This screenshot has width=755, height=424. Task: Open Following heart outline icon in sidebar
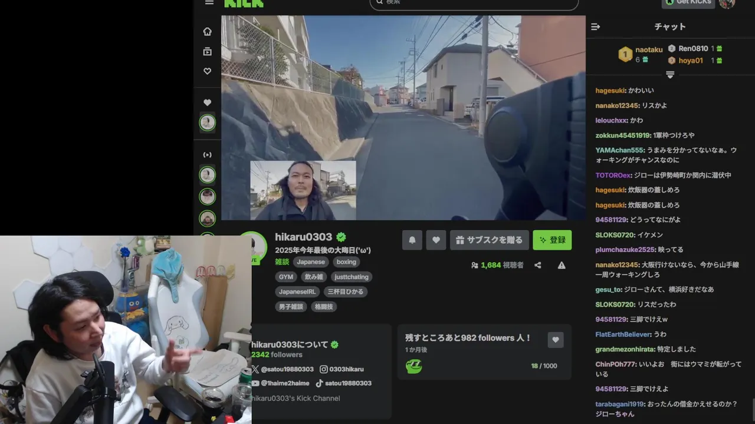coord(207,71)
